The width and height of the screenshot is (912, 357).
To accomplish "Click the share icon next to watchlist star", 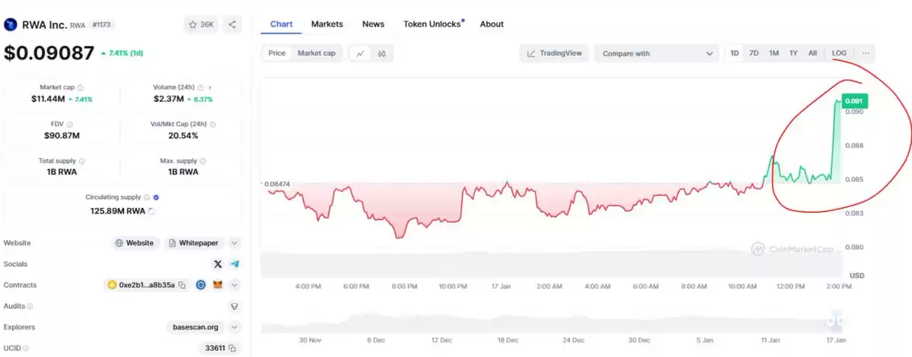I will (x=233, y=25).
